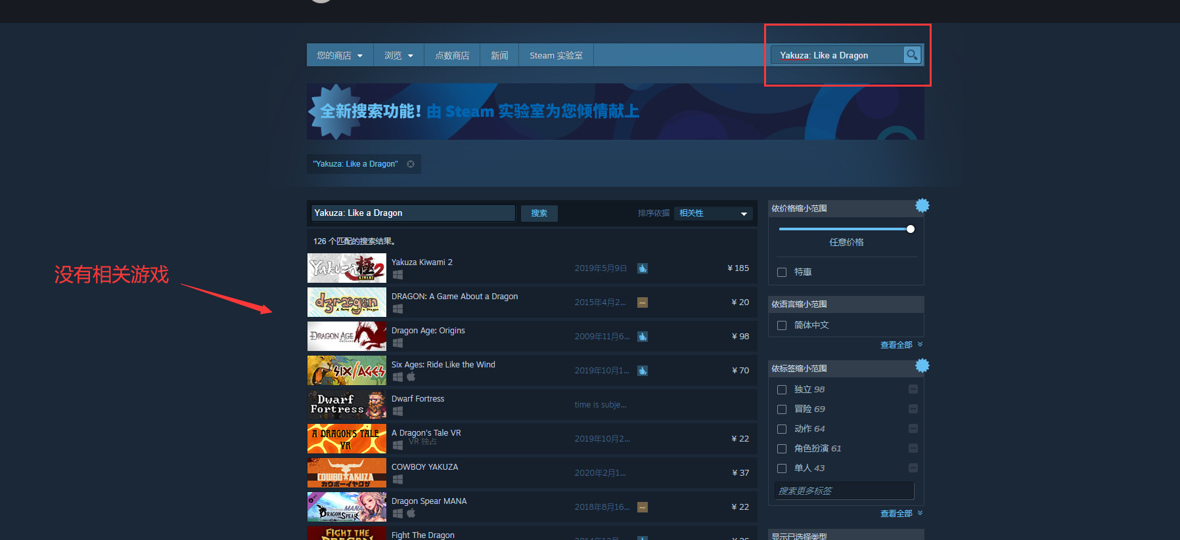Viewport: 1180px width, 540px height.
Task: Click the positive review icon for Yakuza Kiwami 2
Action: [643, 268]
